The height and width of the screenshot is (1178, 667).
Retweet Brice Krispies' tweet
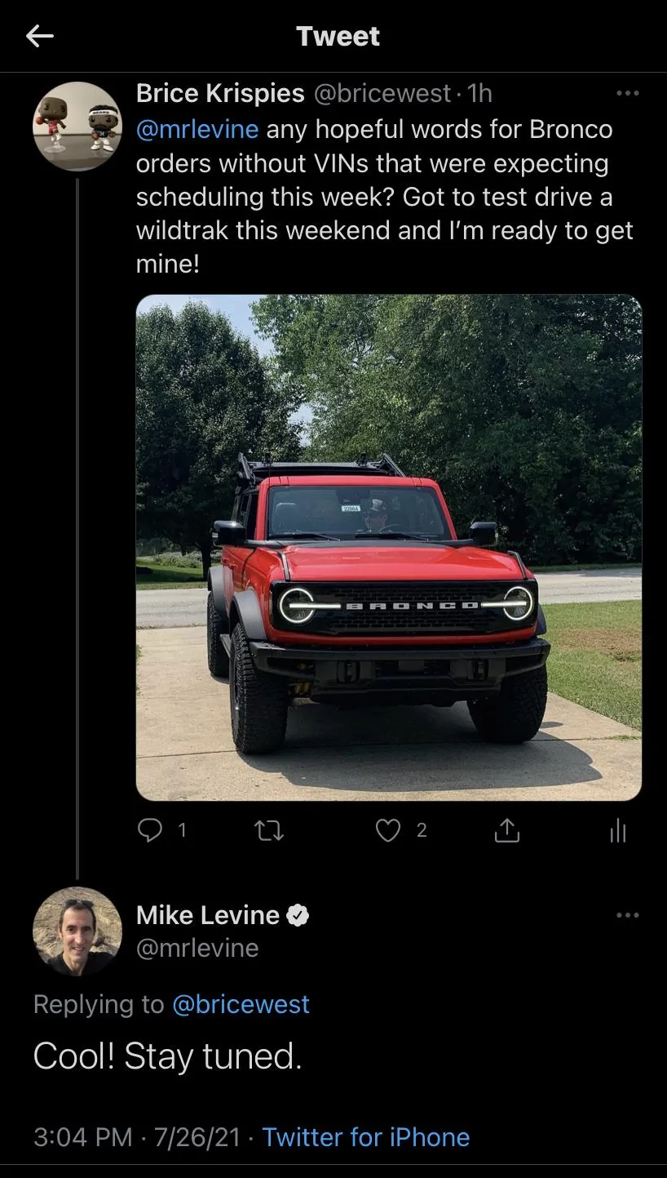(269, 831)
